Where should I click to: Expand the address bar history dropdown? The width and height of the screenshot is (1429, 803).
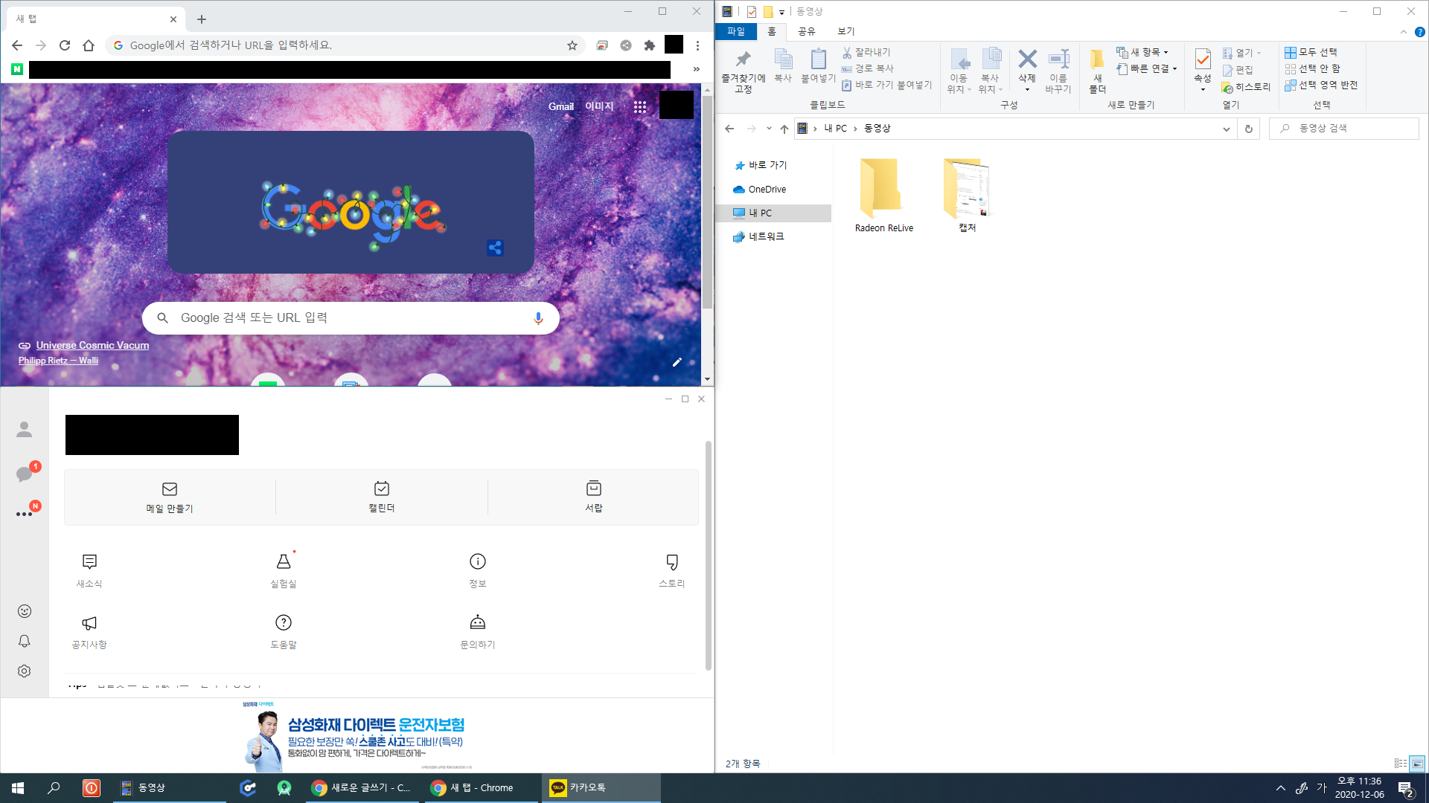tap(1226, 129)
